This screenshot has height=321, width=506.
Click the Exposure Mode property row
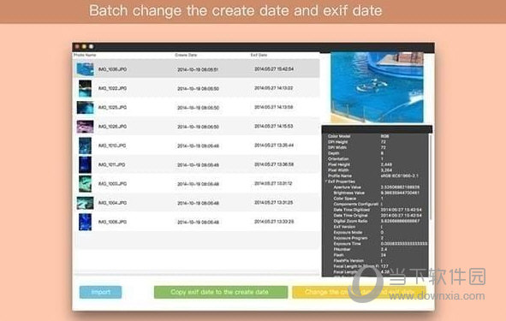pos(377,232)
